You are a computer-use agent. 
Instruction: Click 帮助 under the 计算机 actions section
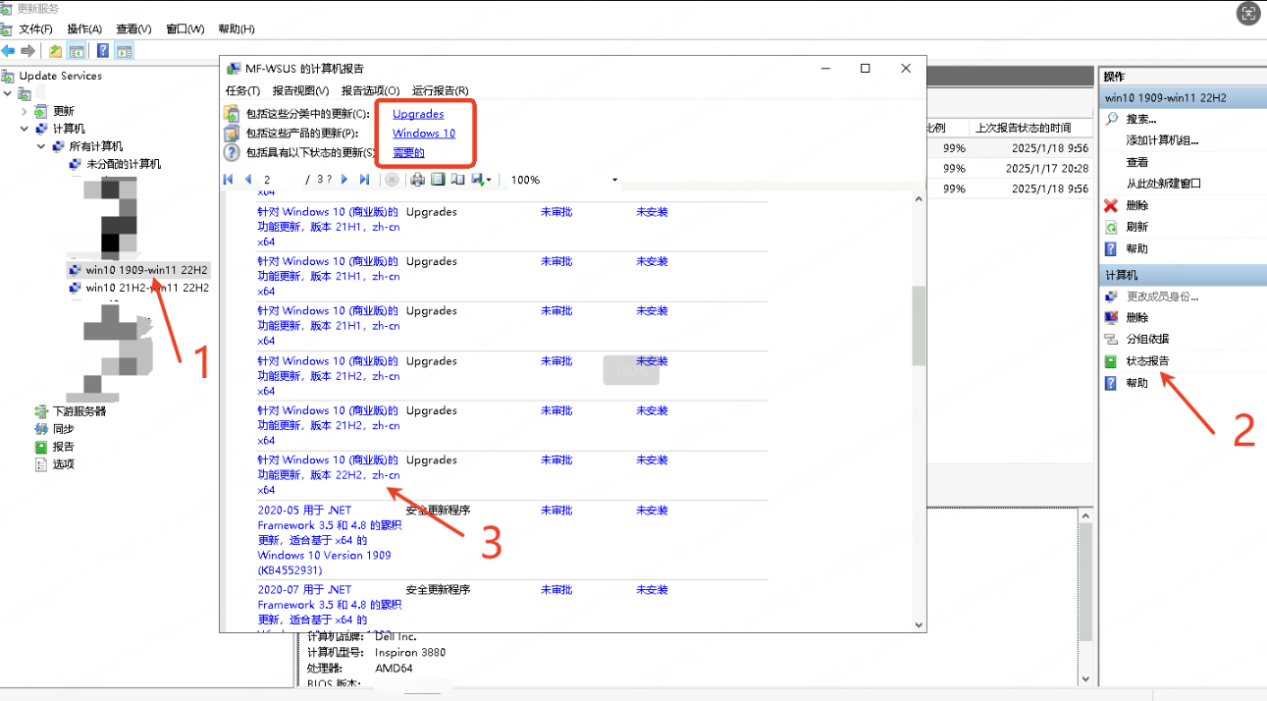[x=1136, y=383]
